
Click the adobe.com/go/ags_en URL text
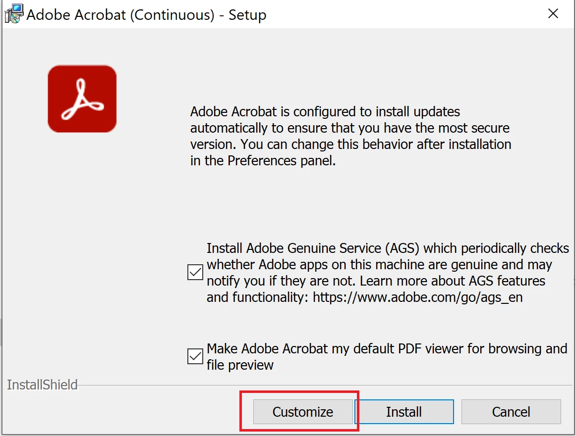(x=418, y=297)
